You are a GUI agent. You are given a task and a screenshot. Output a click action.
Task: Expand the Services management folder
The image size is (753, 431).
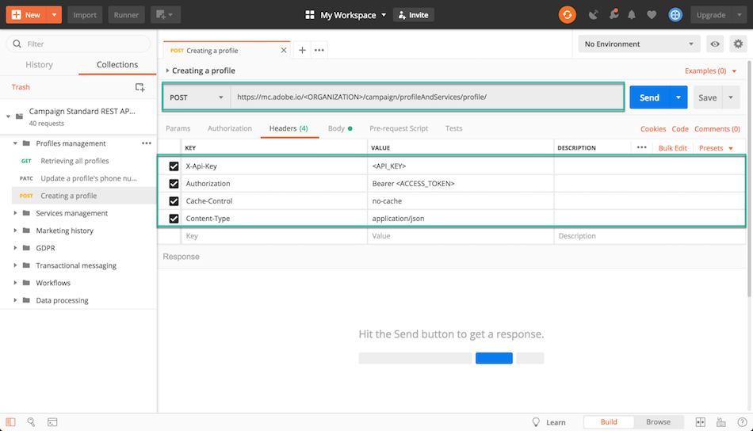coord(15,213)
